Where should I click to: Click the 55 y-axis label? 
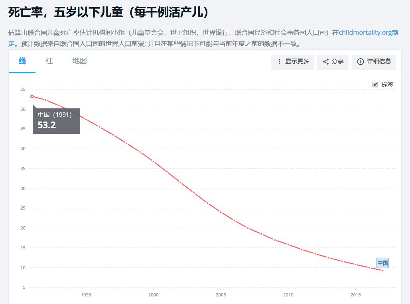tap(23, 89)
